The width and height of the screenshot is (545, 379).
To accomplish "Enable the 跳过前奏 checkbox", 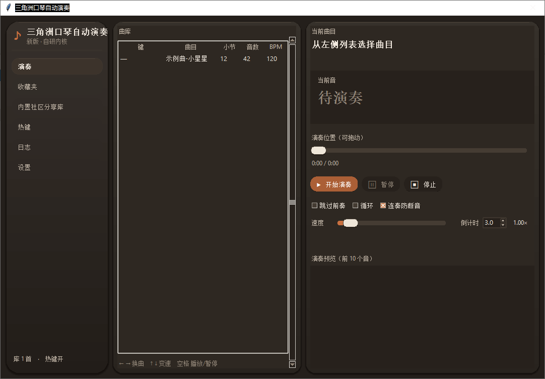I will tap(314, 206).
